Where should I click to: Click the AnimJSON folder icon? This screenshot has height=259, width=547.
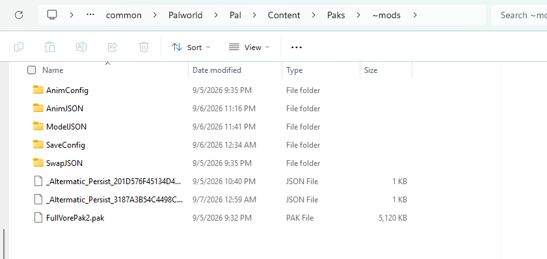38,108
